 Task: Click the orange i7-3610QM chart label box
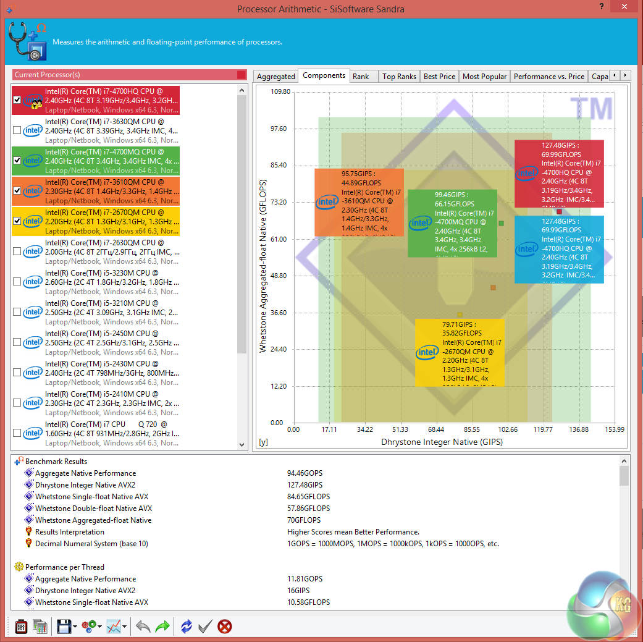359,202
